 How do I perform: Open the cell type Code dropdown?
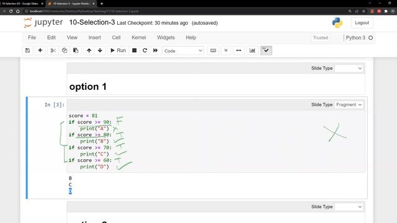184,51
